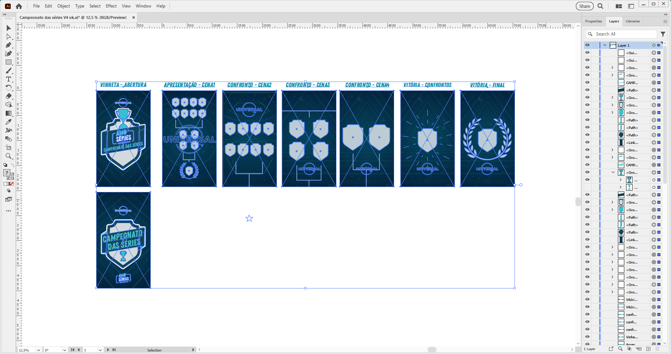Viewport: 671px width, 354px height.
Task: Click the Default Fill and Stroke icon
Action: (x=5, y=165)
